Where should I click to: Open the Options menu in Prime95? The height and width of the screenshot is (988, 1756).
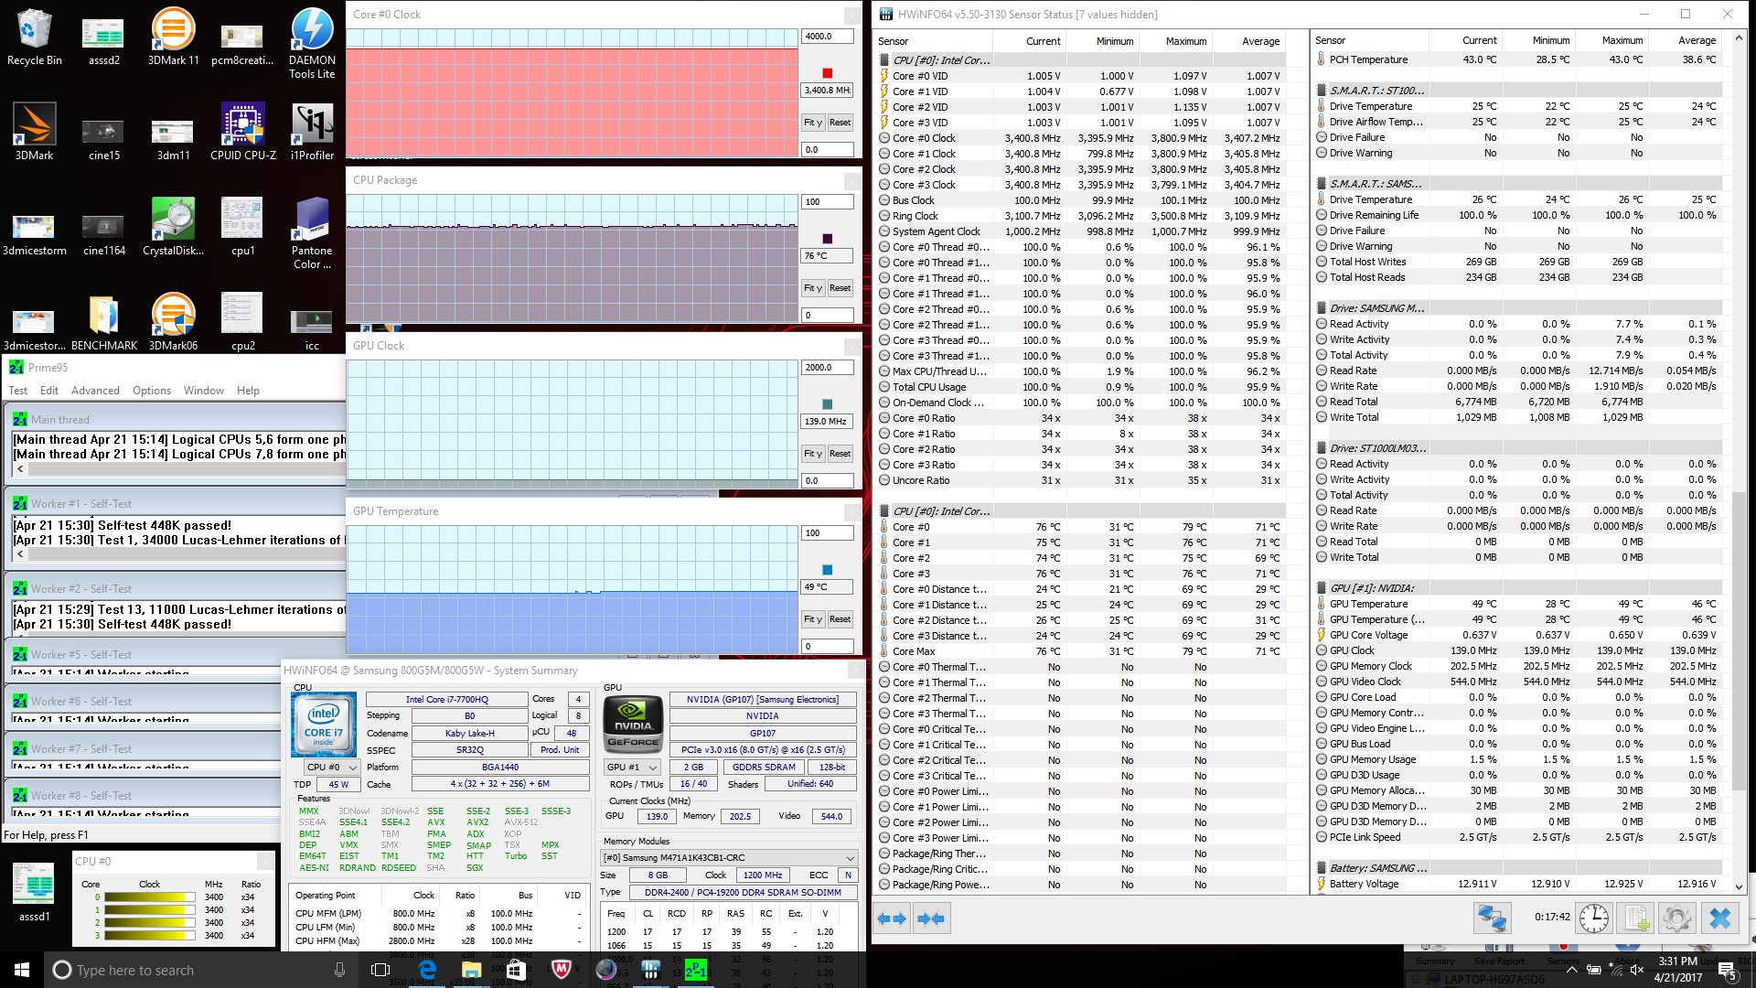[x=152, y=391]
